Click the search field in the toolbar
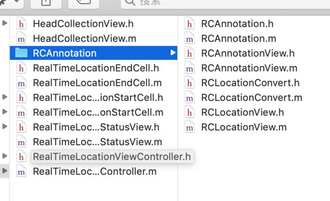 pyautogui.click(x=225, y=3)
